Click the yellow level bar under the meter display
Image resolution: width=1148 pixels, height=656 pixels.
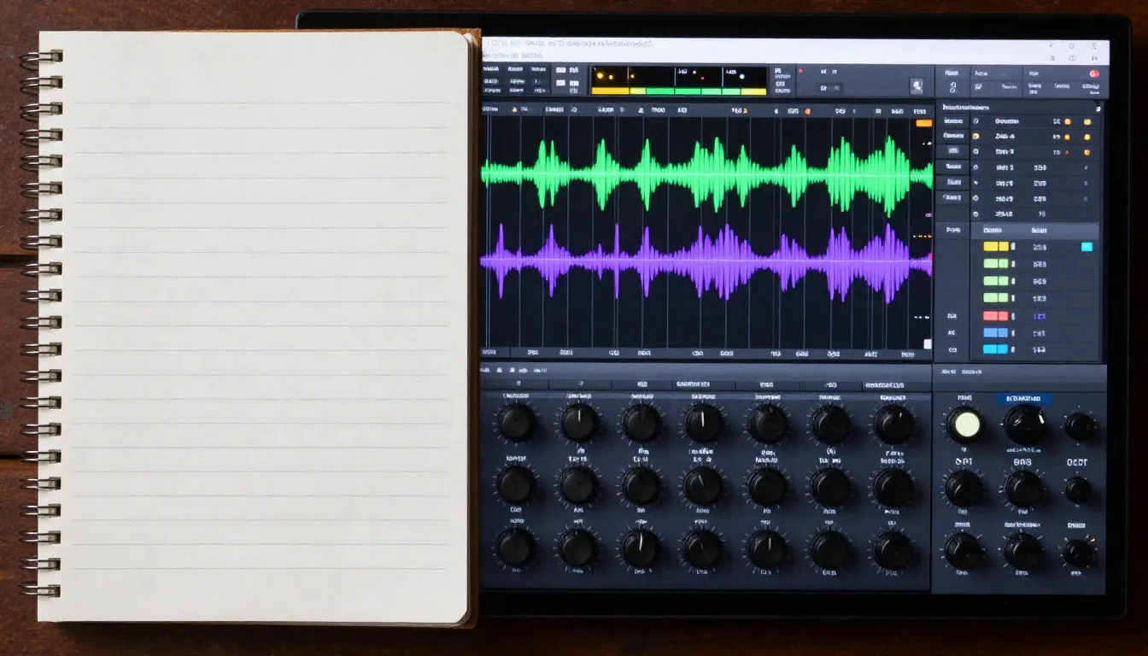[610, 91]
